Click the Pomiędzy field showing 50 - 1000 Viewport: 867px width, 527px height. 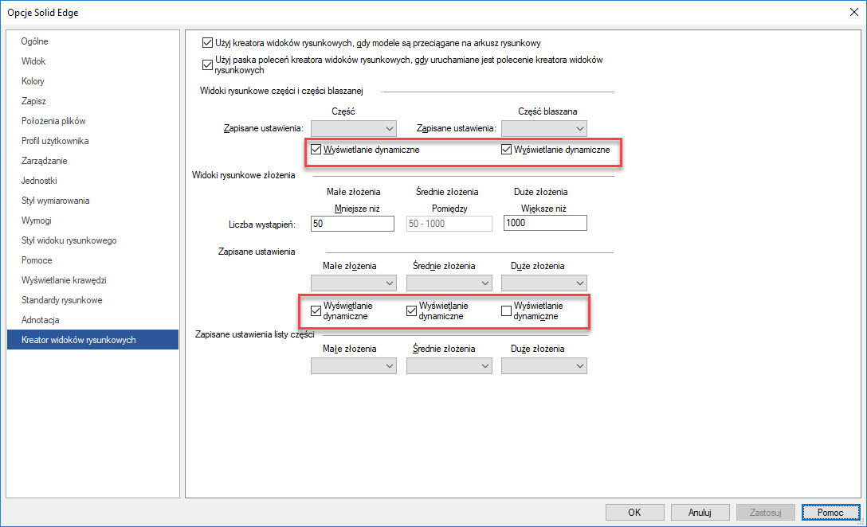click(449, 223)
